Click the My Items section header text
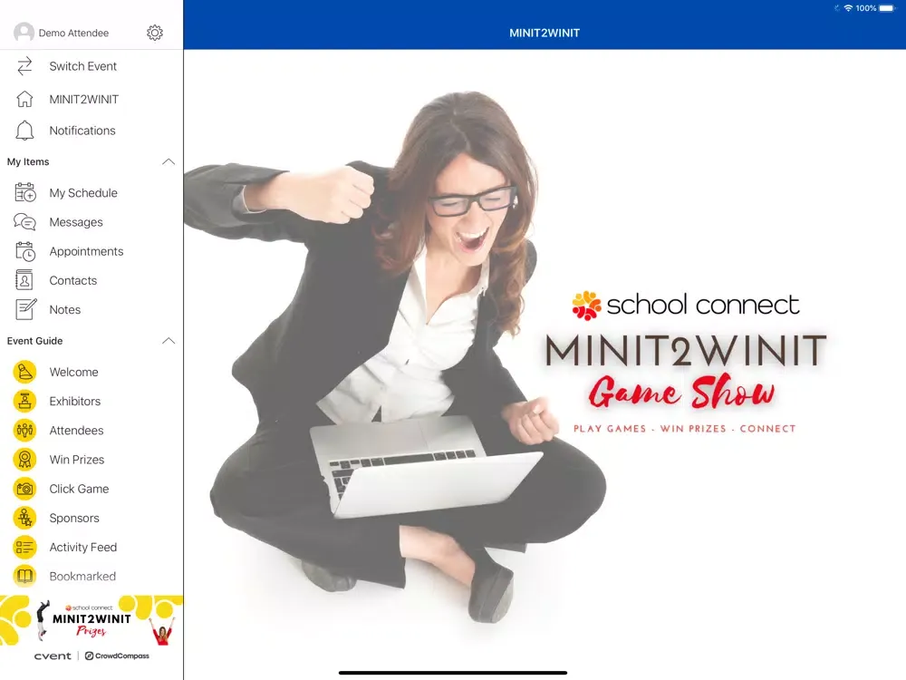Image resolution: width=906 pixels, height=680 pixels. (28, 162)
